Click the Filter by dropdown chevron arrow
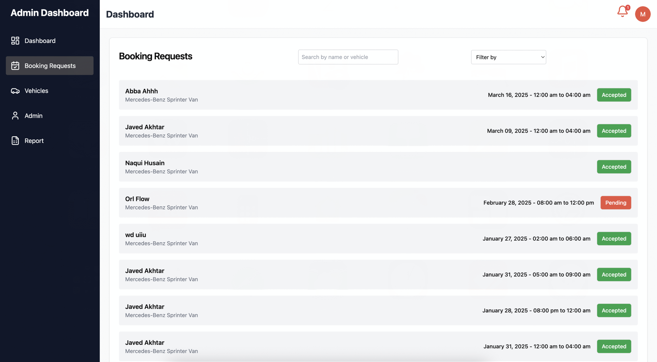The height and width of the screenshot is (362, 657). [543, 57]
